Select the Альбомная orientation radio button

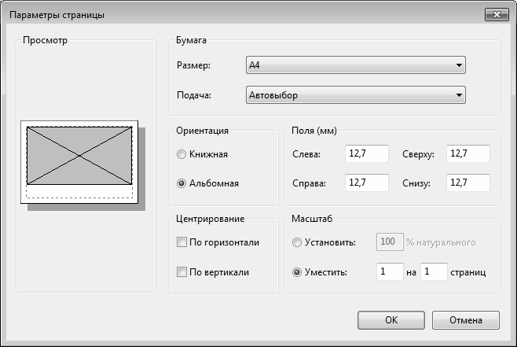181,183
